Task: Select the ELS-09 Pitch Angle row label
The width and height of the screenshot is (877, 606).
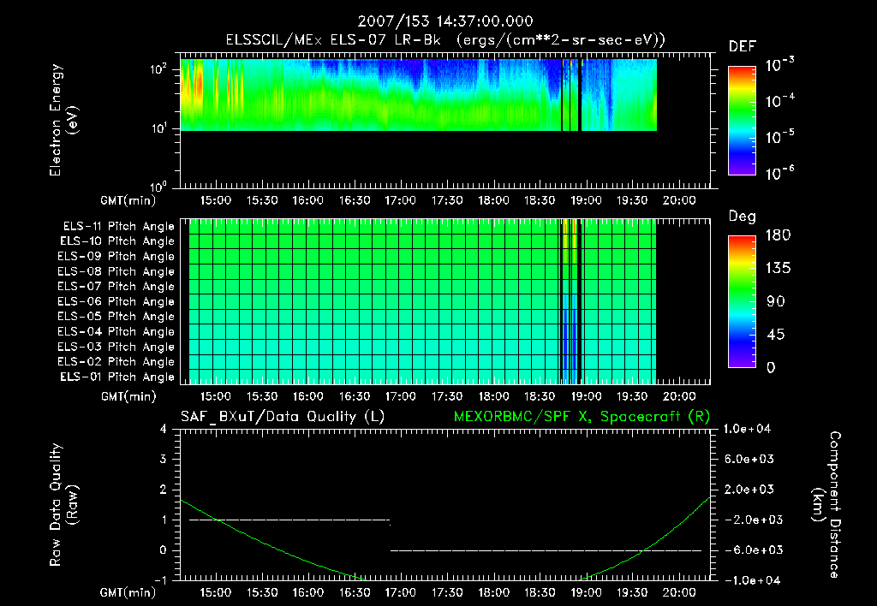Action: click(116, 257)
